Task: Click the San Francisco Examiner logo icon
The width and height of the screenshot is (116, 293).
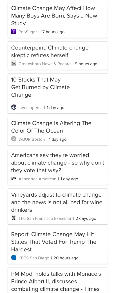Action: (x=14, y=218)
